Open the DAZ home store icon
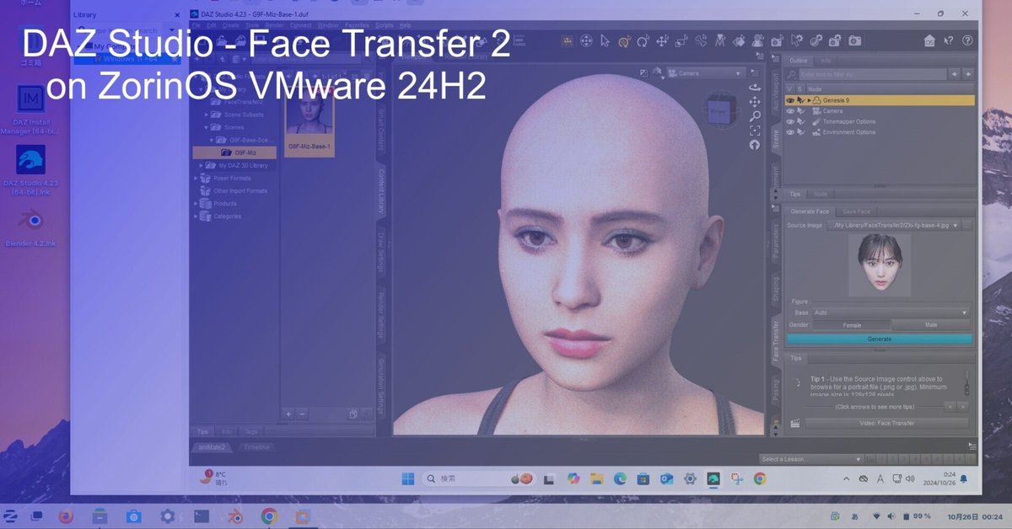Image resolution: width=1012 pixels, height=529 pixels. point(929,40)
